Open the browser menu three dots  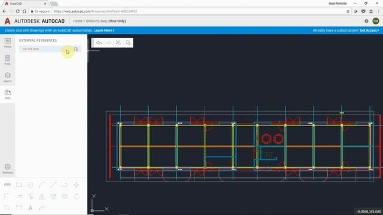[379, 11]
